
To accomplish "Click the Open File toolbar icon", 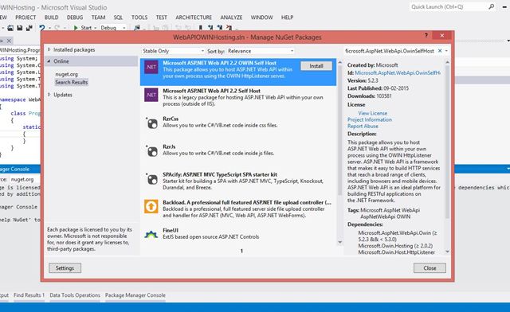I will [x=10, y=28].
